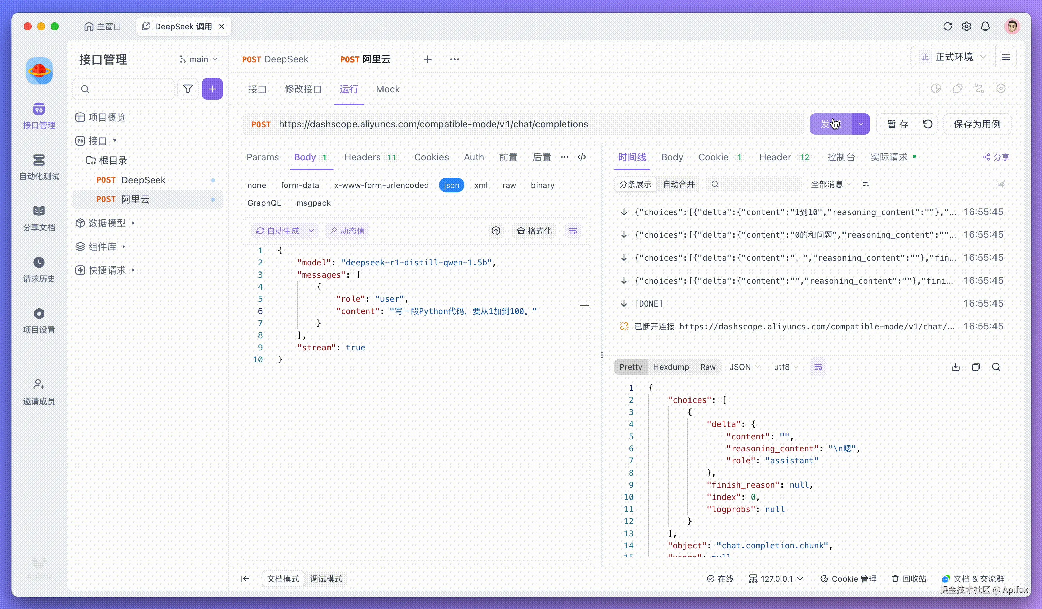Click the purple plus add button

212,89
